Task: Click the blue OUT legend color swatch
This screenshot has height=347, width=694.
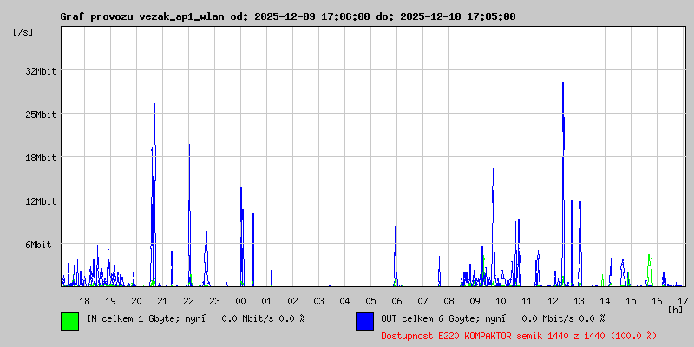Action: coord(364,320)
